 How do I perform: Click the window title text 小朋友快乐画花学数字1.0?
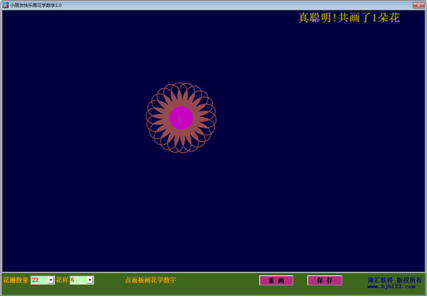click(x=36, y=5)
